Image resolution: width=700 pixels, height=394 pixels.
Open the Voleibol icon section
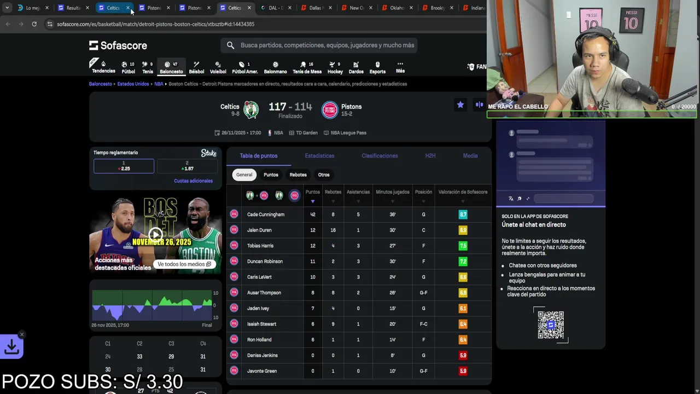click(218, 67)
